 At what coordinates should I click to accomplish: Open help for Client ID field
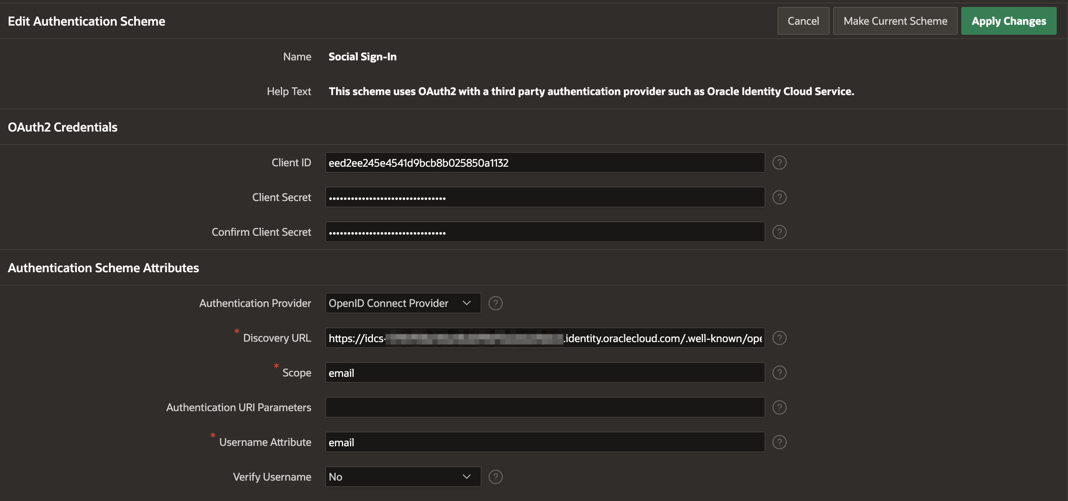(779, 162)
